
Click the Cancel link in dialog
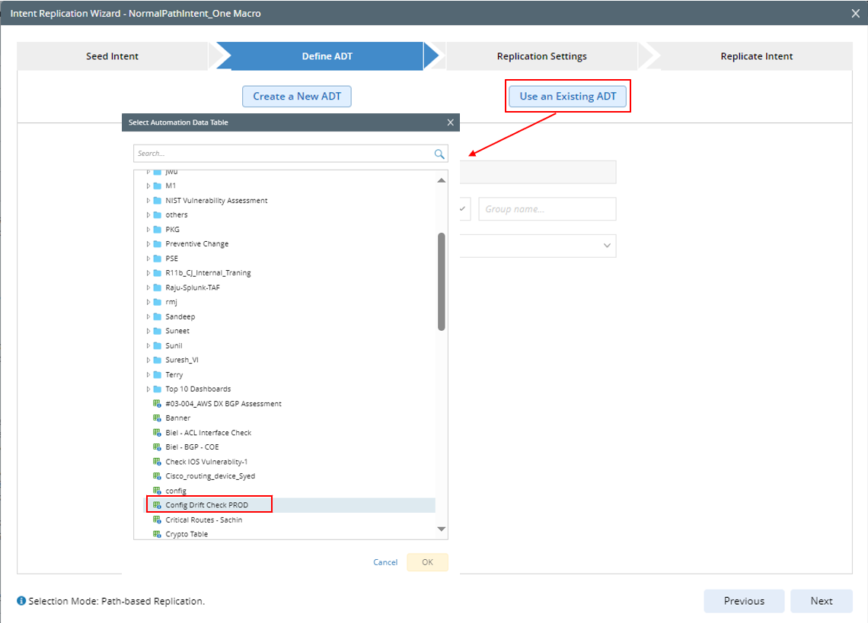tap(385, 562)
